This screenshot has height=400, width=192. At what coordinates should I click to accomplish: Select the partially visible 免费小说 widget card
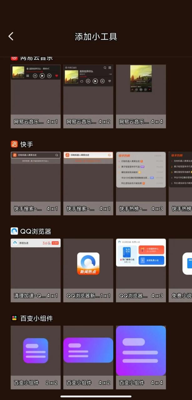(180, 271)
